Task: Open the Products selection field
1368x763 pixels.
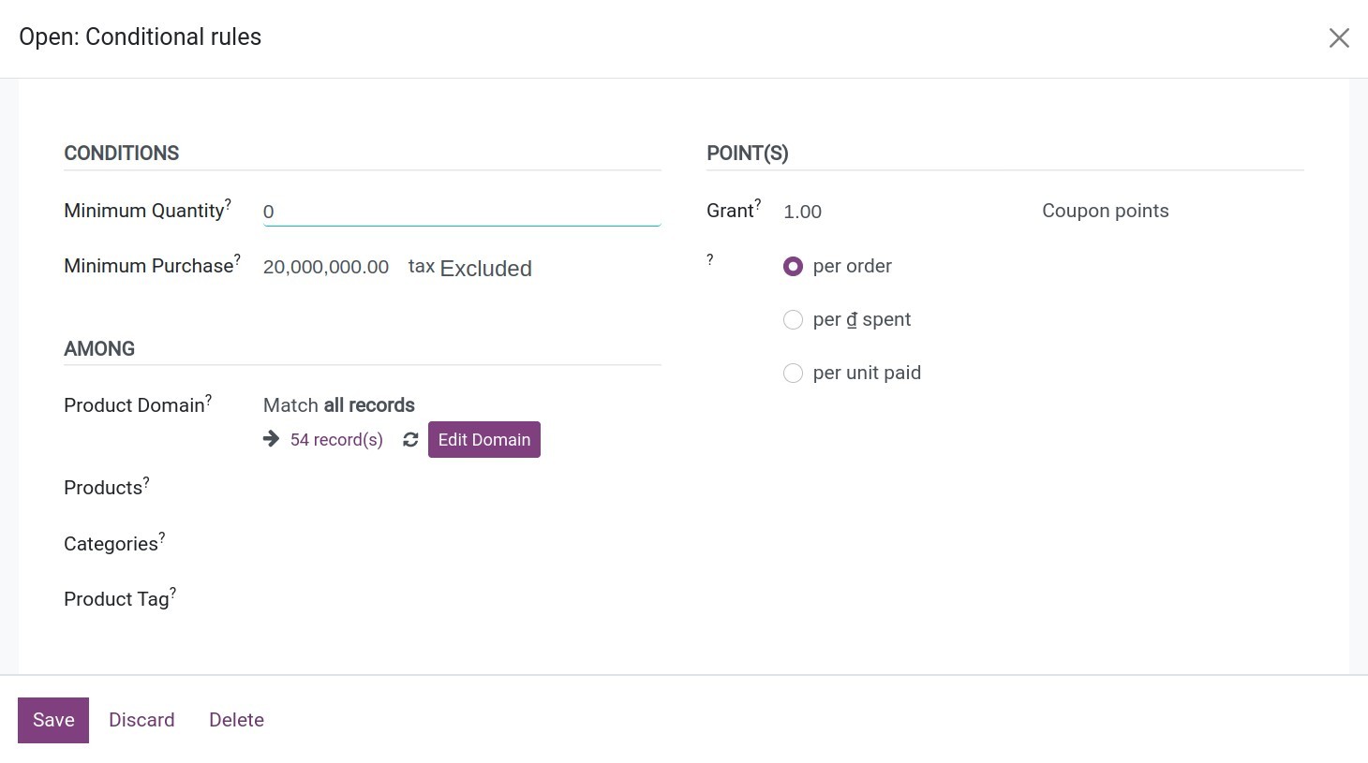Action: (x=461, y=489)
